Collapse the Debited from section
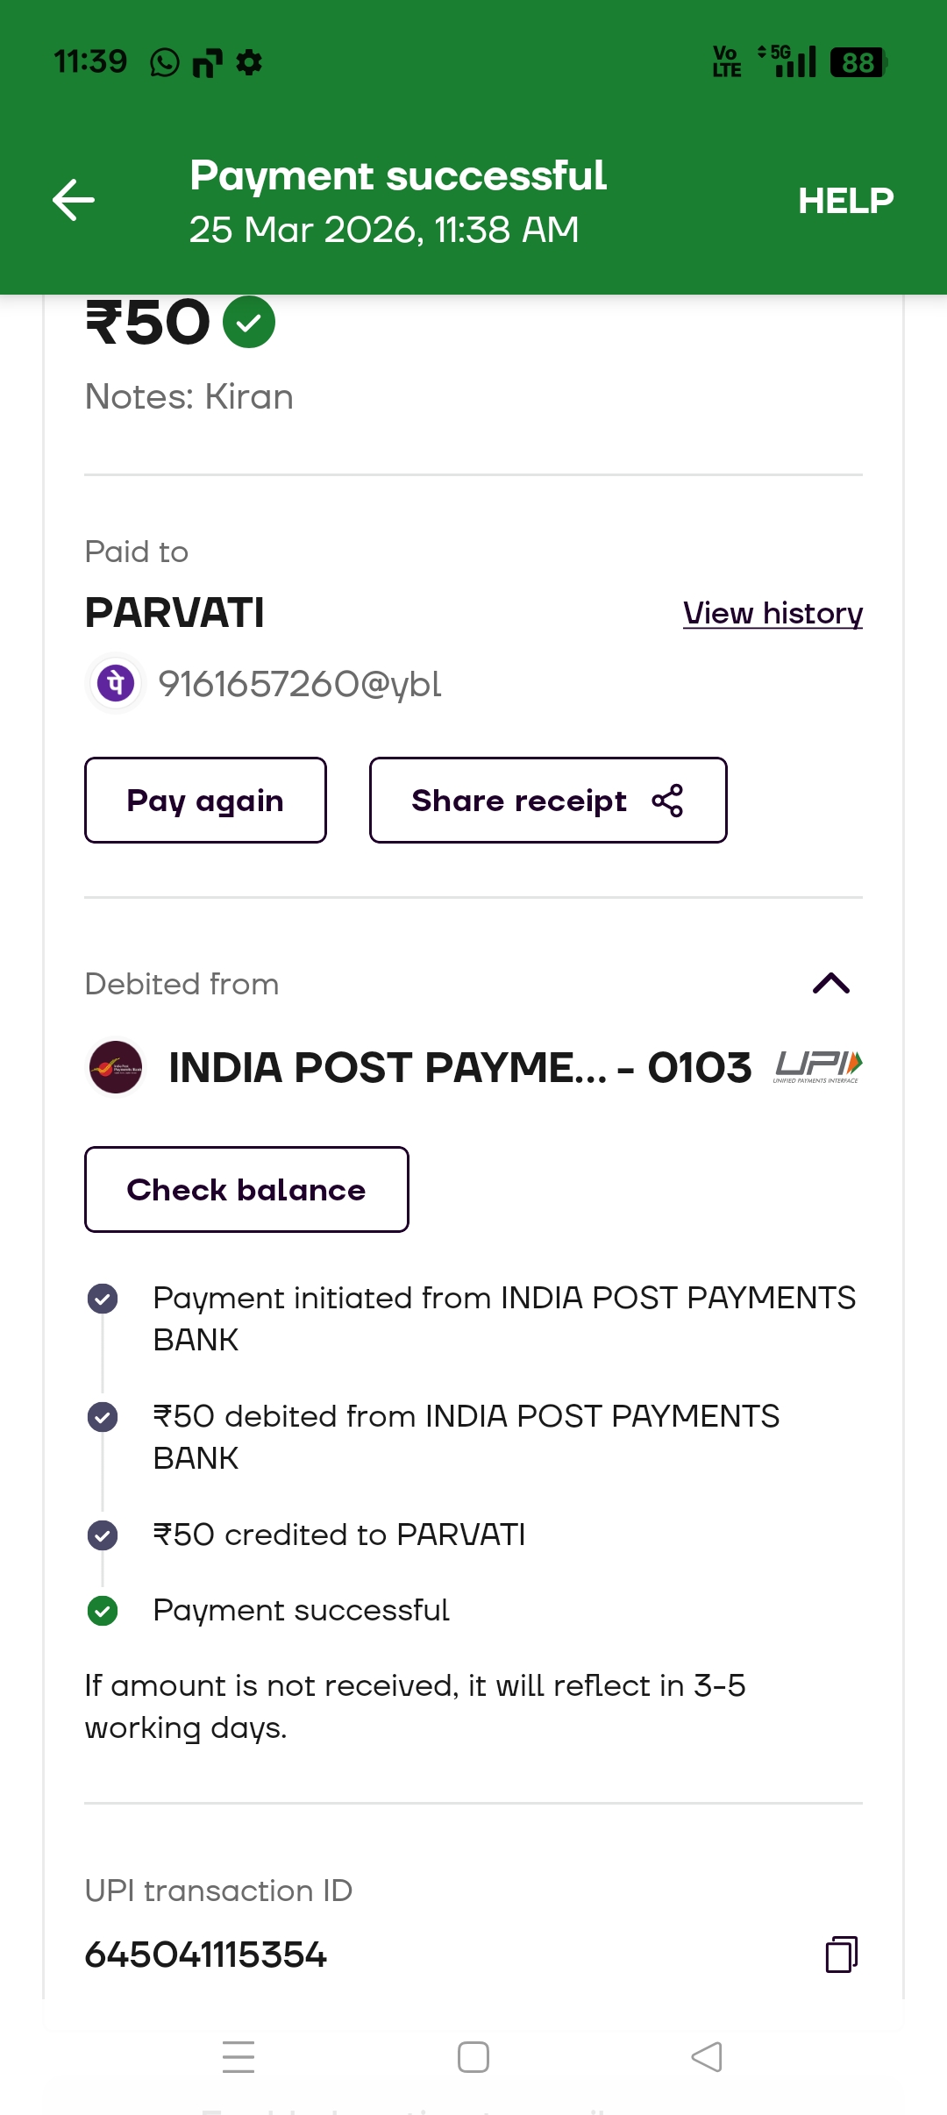947x2115 pixels. pyautogui.click(x=831, y=984)
